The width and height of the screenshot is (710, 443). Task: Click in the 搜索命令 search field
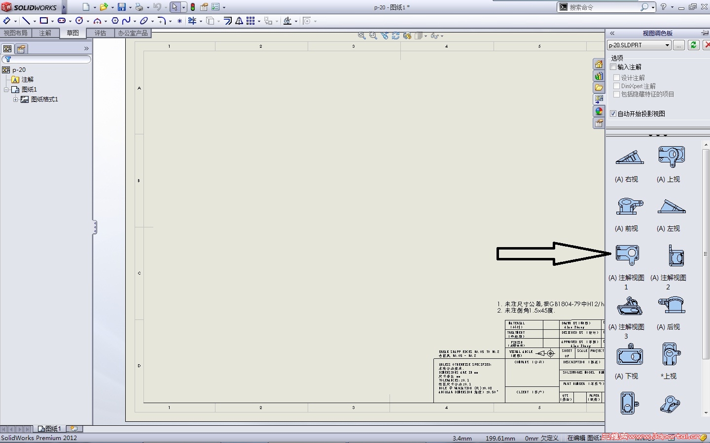pyautogui.click(x=604, y=7)
